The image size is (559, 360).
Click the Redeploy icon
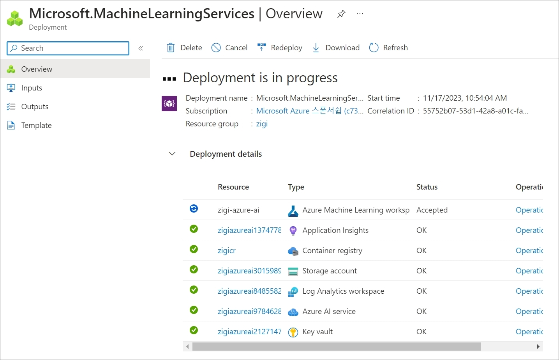point(261,47)
